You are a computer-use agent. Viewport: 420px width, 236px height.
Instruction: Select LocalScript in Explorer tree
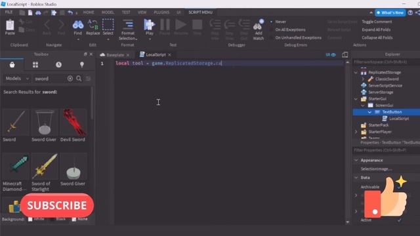point(399,119)
